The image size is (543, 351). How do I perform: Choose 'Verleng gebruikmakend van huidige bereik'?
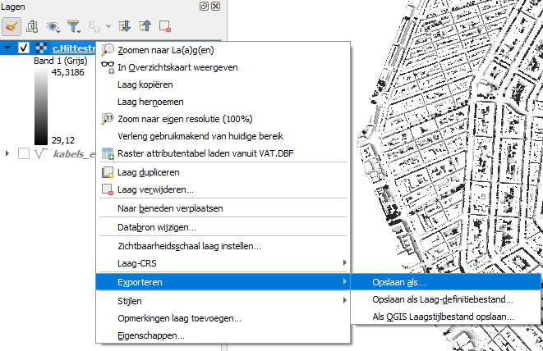pyautogui.click(x=223, y=136)
